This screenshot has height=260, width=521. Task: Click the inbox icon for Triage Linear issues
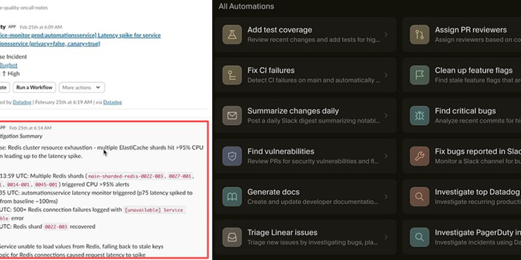click(232, 237)
